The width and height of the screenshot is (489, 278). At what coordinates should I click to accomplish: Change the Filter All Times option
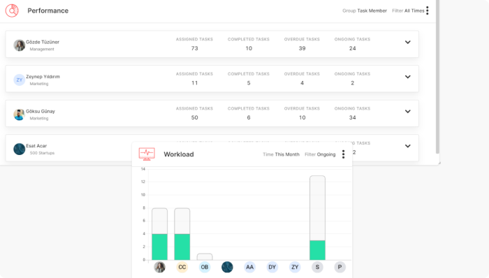pos(408,10)
